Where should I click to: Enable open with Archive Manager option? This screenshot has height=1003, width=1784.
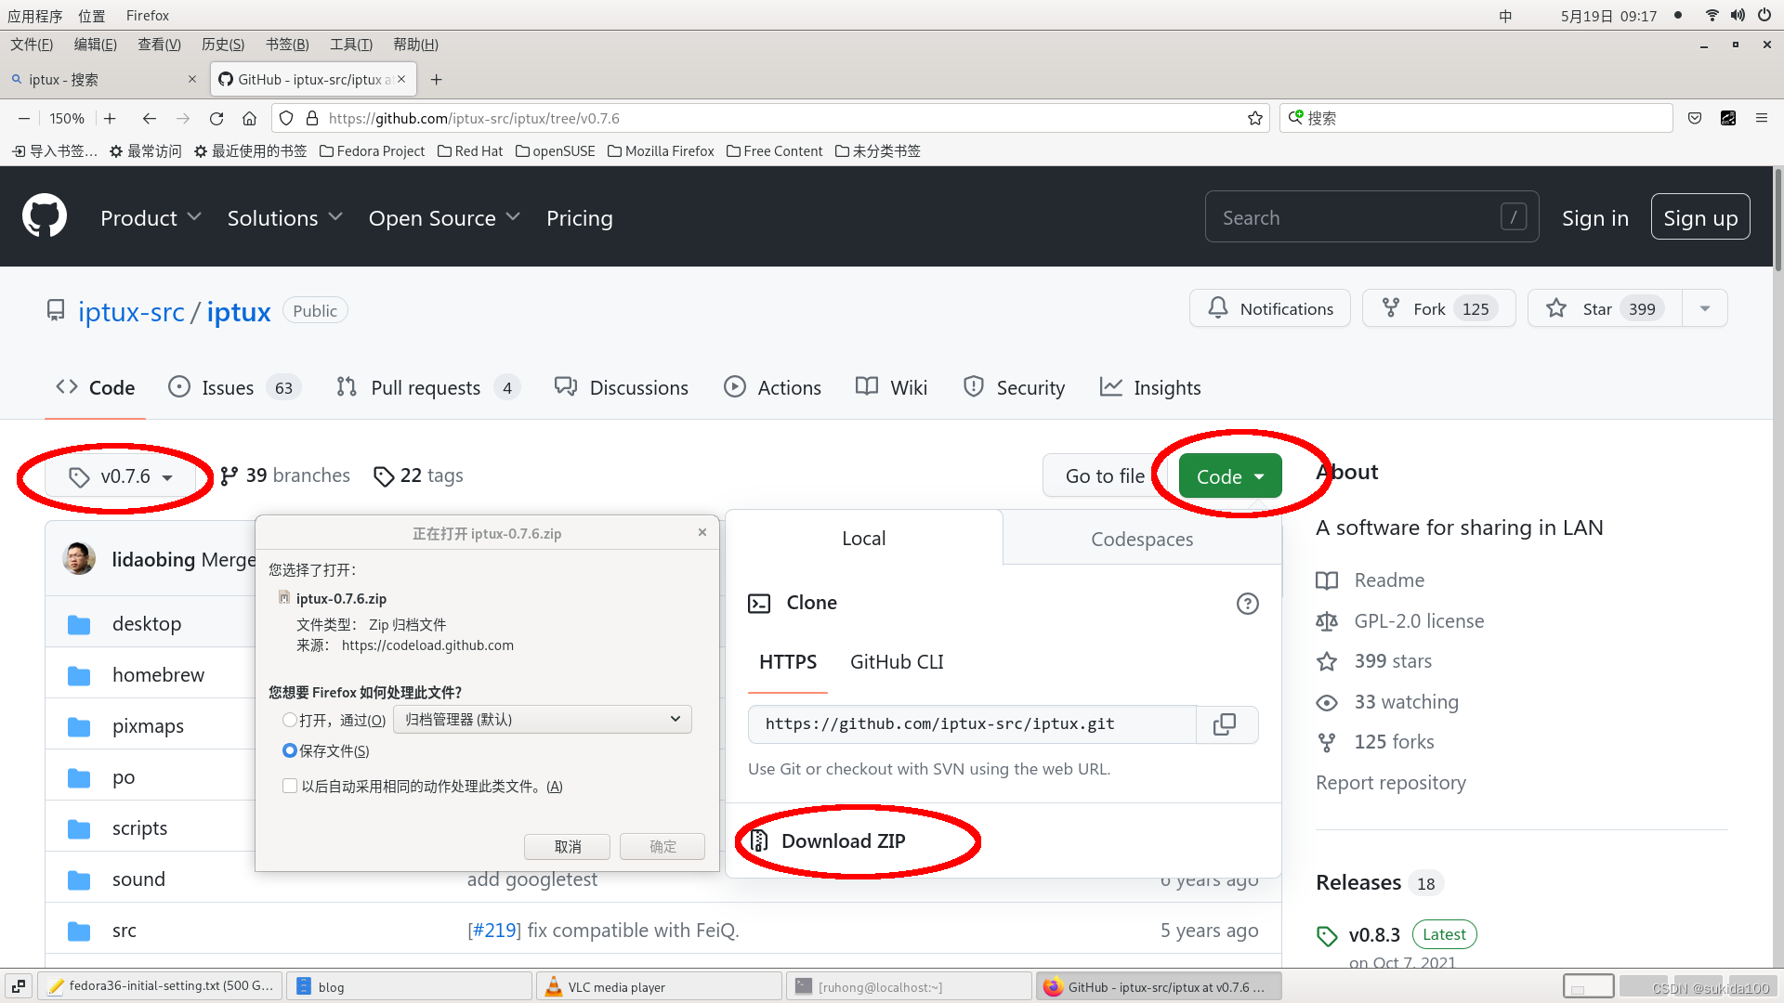coord(289,719)
